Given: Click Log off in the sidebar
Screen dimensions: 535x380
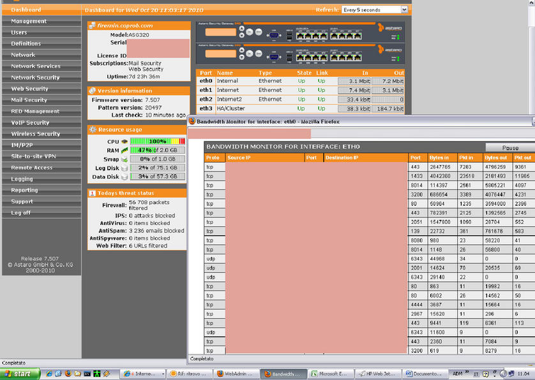Looking at the screenshot, I should tap(41, 212).
